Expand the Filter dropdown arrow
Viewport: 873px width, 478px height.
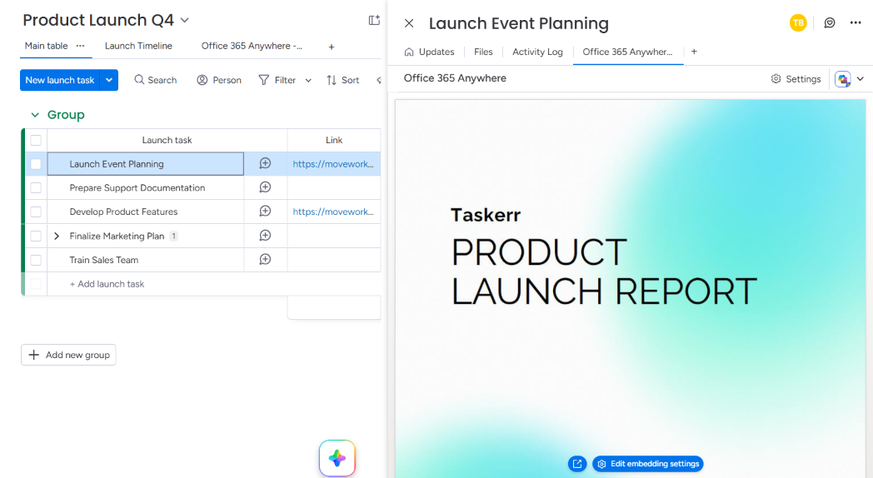[x=308, y=80]
